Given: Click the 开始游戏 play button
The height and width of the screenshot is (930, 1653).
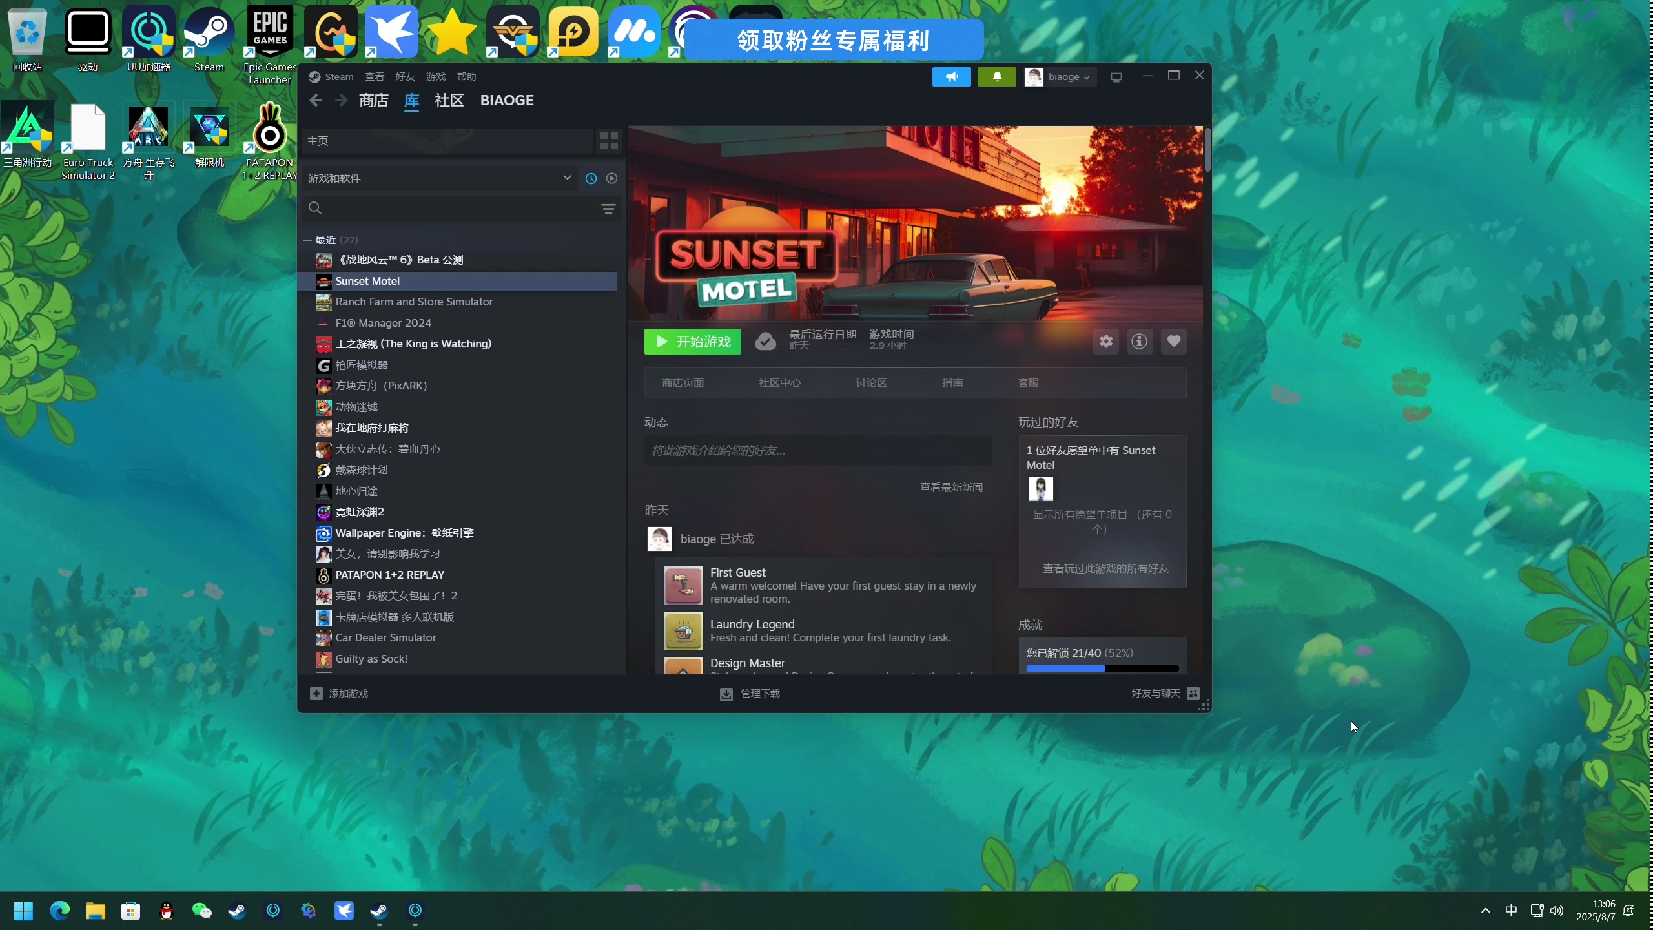Looking at the screenshot, I should [x=692, y=341].
